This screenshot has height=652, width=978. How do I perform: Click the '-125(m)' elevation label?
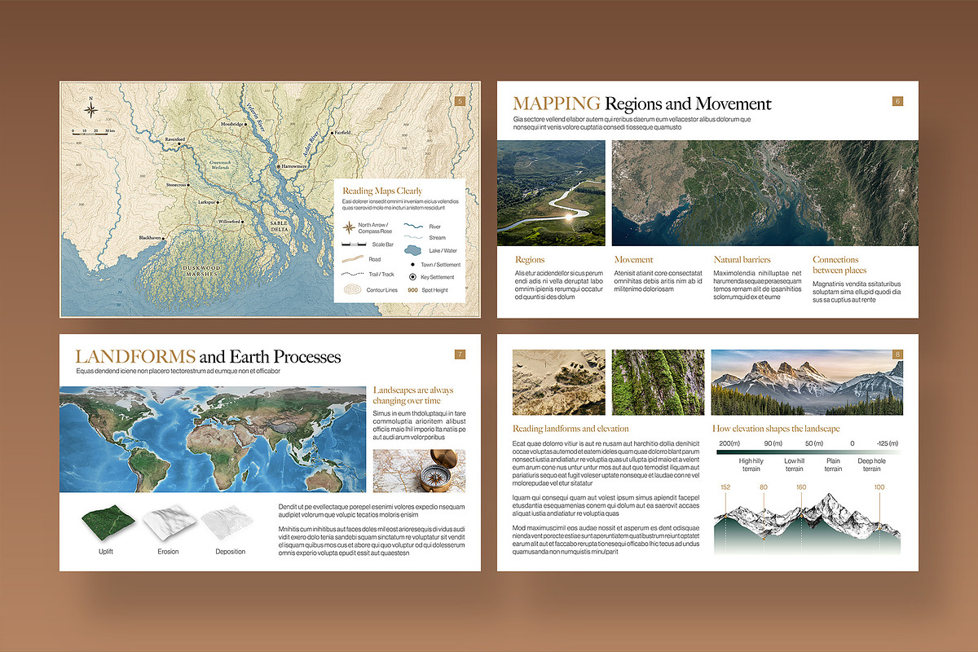tap(888, 443)
